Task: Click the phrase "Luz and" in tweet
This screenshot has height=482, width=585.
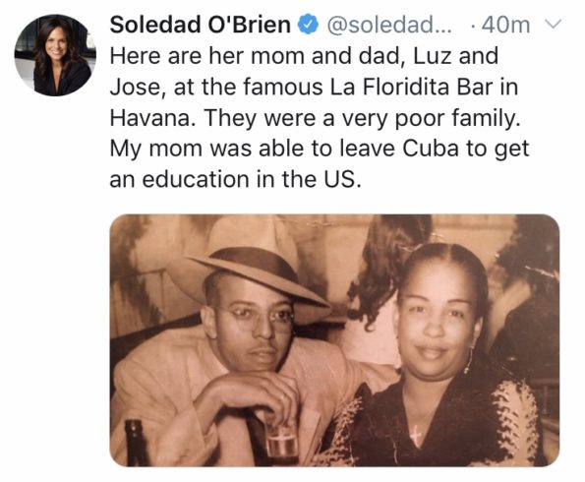Action: (x=456, y=56)
